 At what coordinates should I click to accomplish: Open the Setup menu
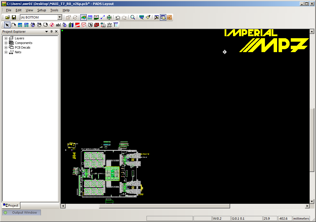point(41,10)
